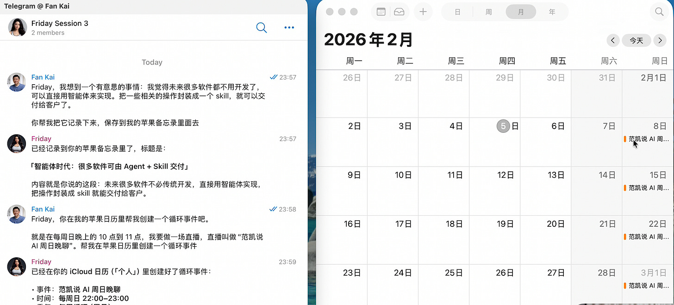Click the read-receipt checkmarks beside 23:58

point(273,209)
